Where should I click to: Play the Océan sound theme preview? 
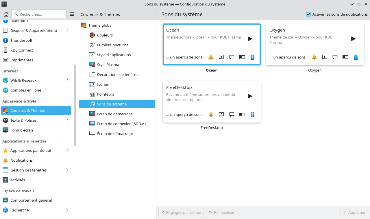coord(250,39)
